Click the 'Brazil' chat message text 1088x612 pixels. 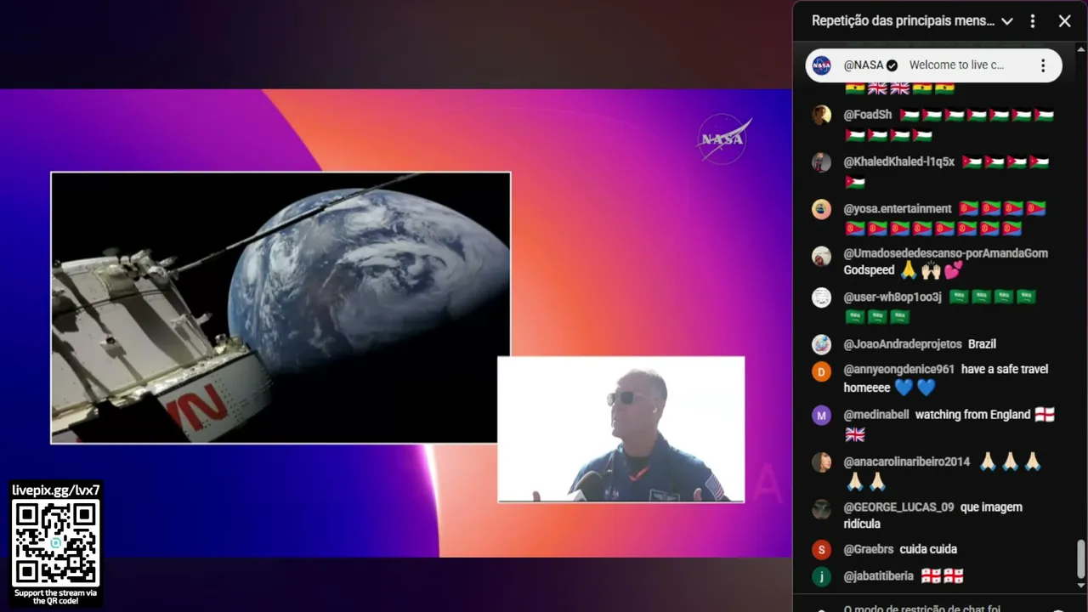982,344
